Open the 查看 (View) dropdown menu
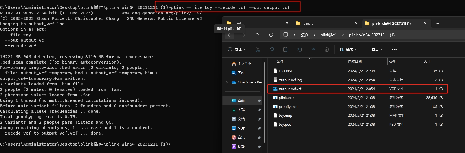 coord(373,49)
